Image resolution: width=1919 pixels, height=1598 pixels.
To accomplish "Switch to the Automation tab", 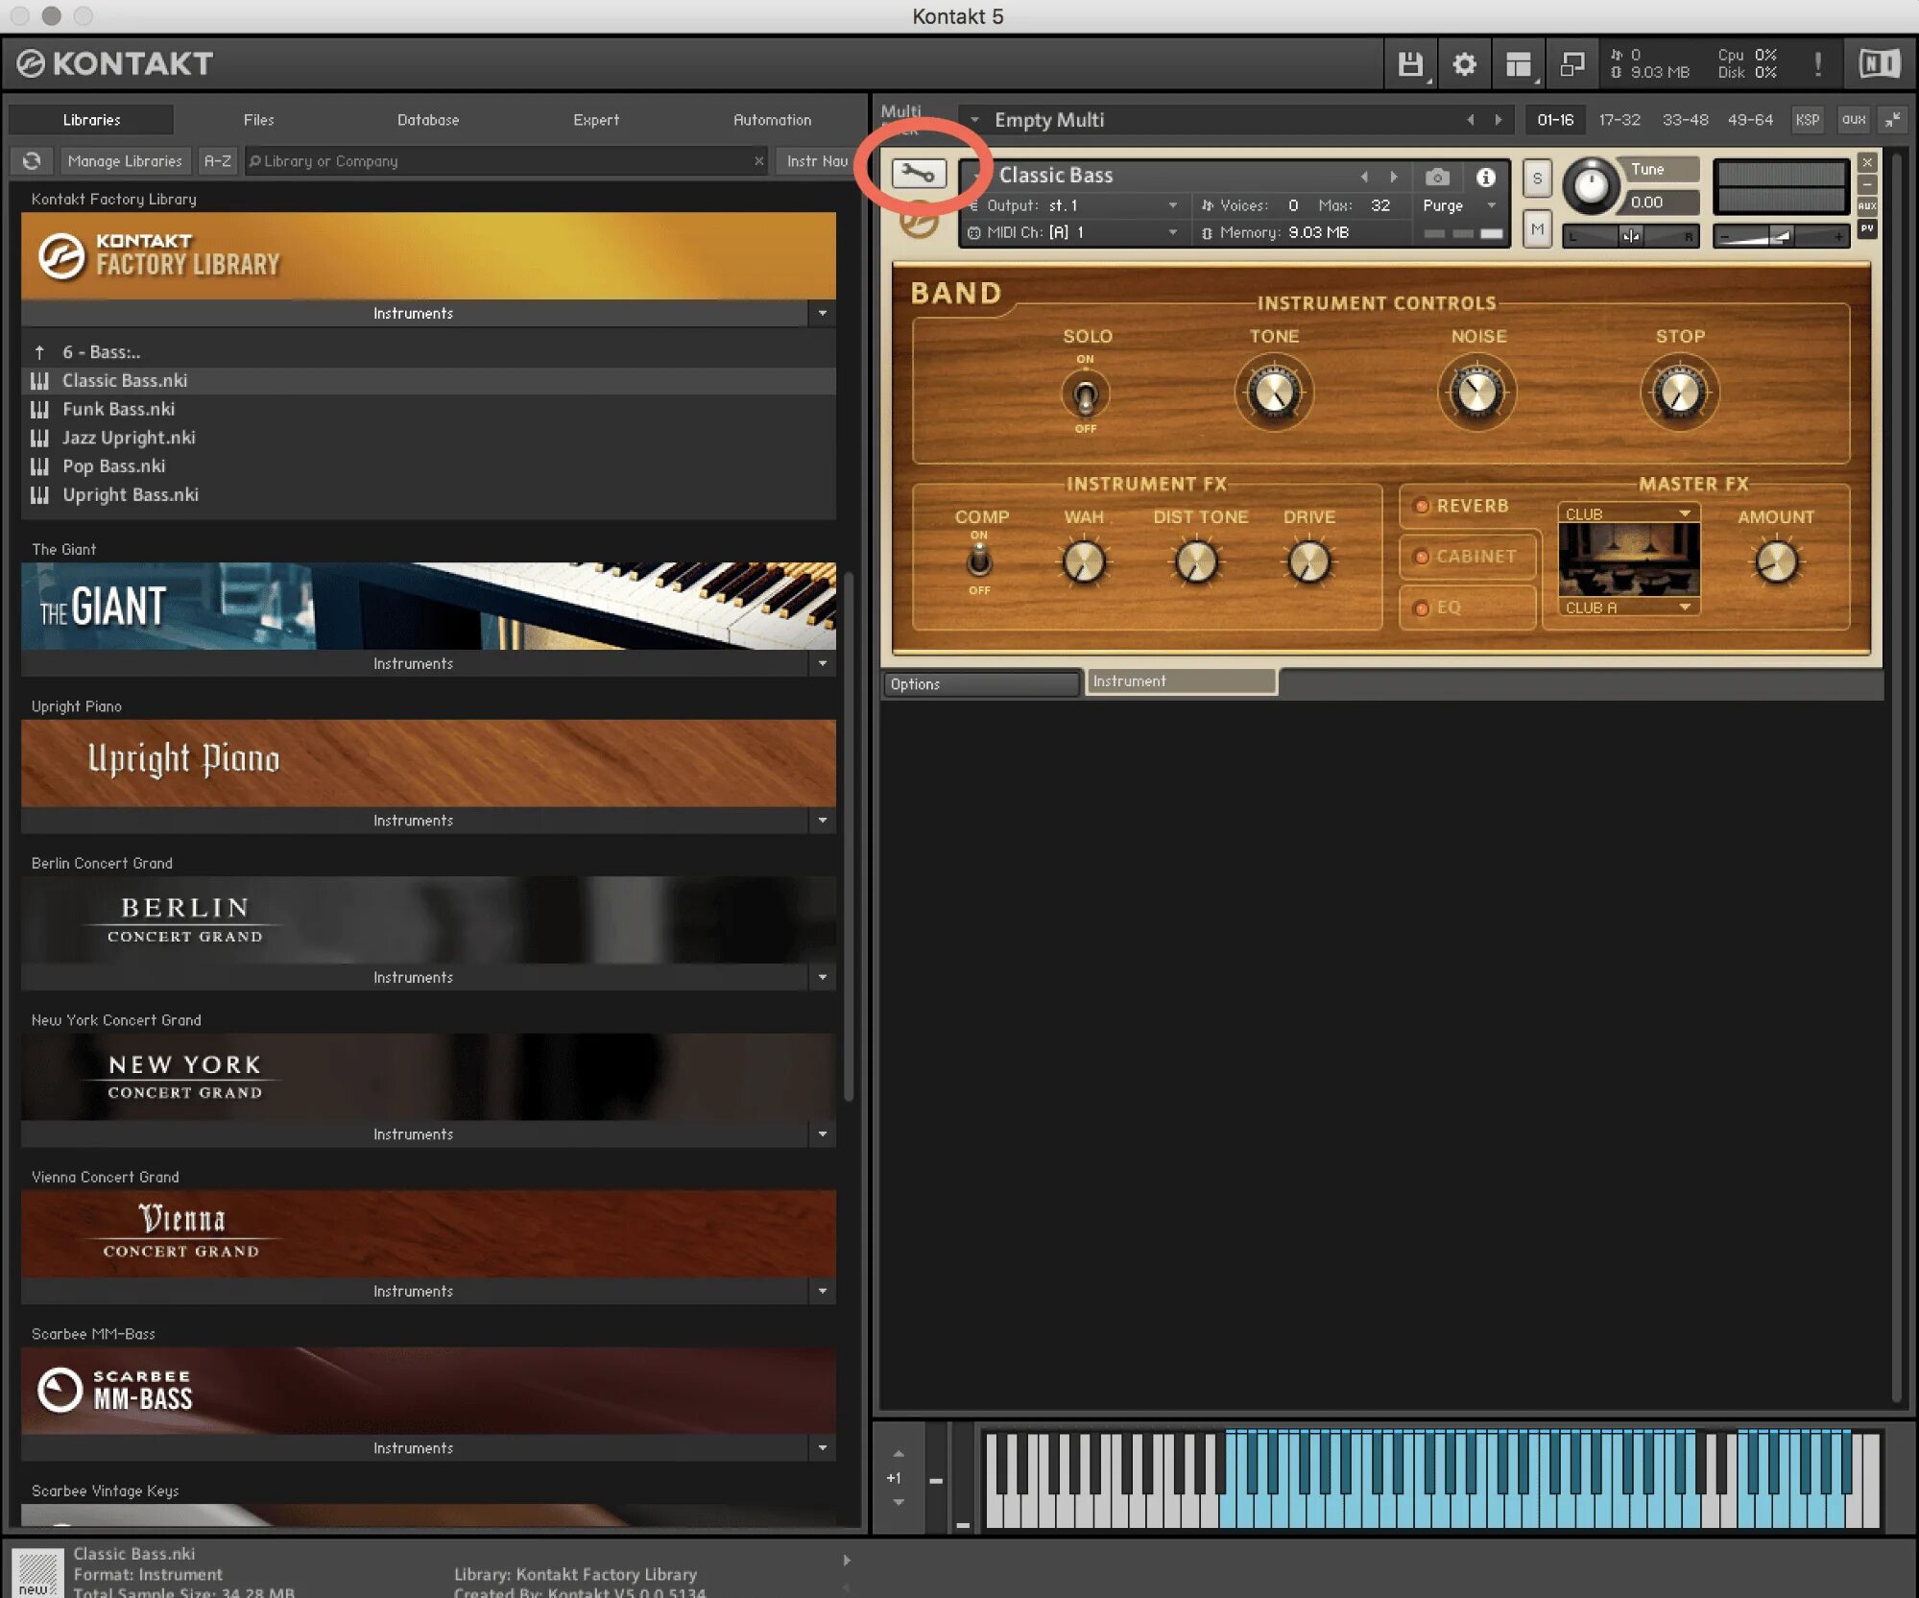I will tap(772, 120).
